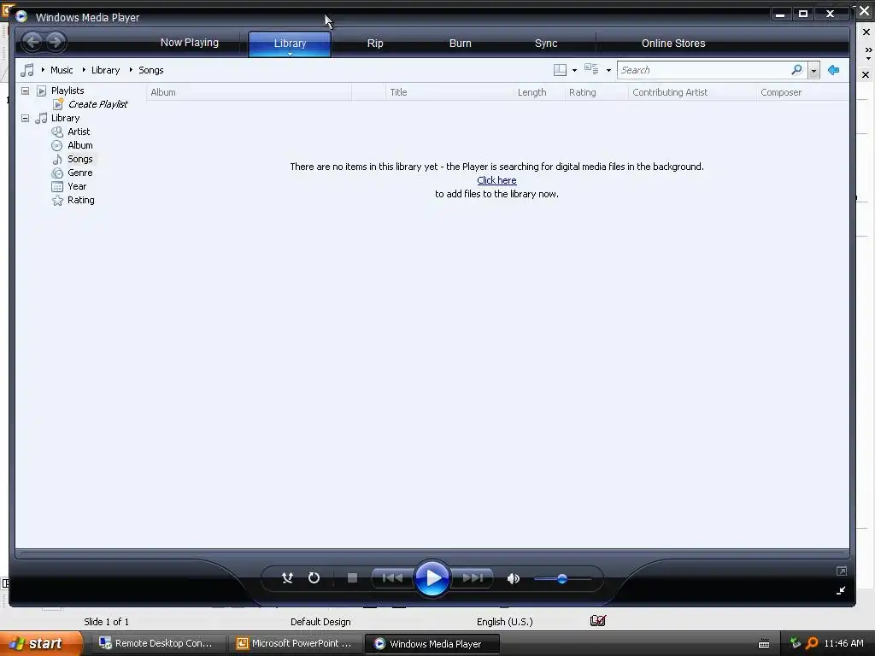The width and height of the screenshot is (875, 656).
Task: Toggle the list pane with the blue arrow icon
Action: click(x=834, y=70)
